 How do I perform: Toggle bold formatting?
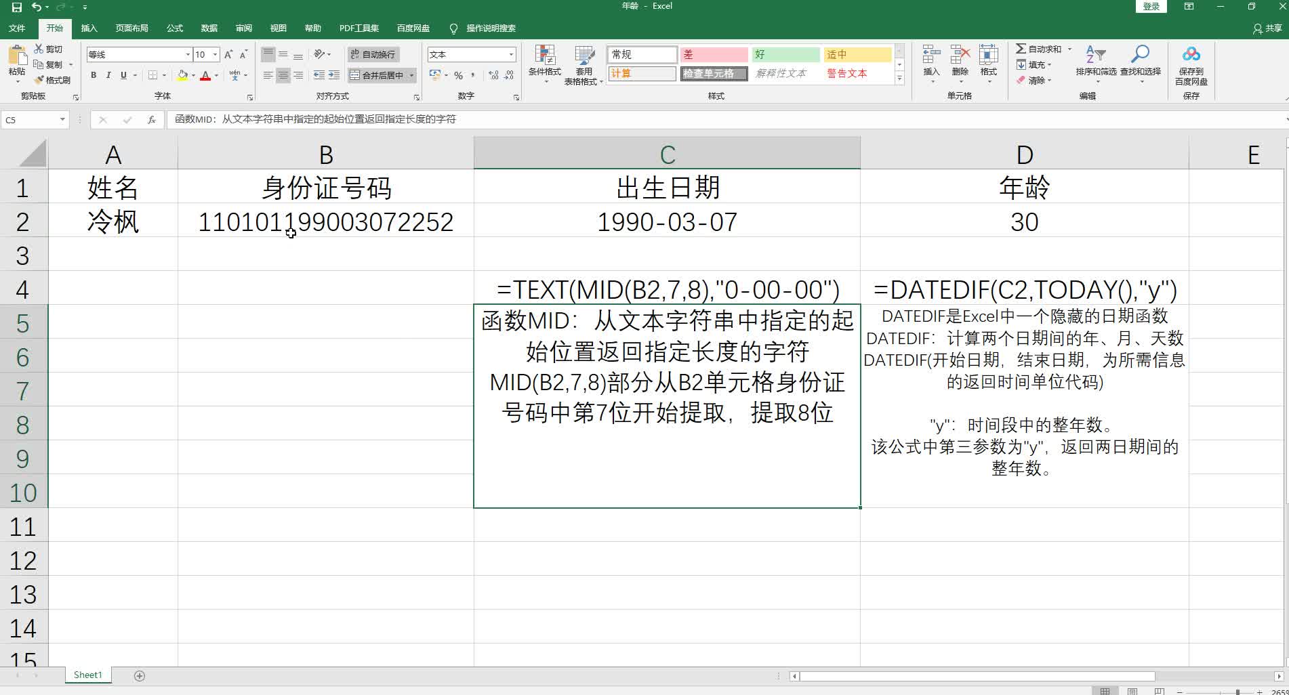coord(93,76)
